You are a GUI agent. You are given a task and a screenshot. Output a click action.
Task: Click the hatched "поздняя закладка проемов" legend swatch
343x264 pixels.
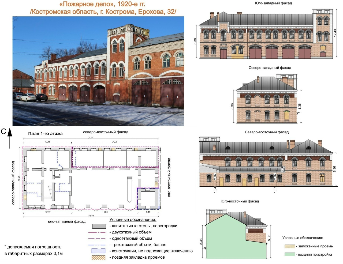click(98, 258)
